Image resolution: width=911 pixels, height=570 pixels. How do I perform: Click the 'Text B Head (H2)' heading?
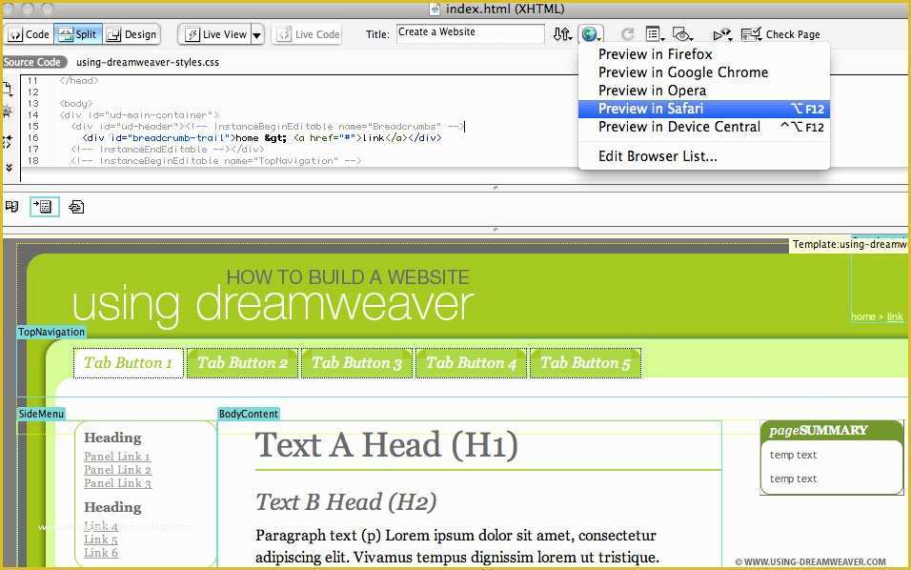[346, 501]
